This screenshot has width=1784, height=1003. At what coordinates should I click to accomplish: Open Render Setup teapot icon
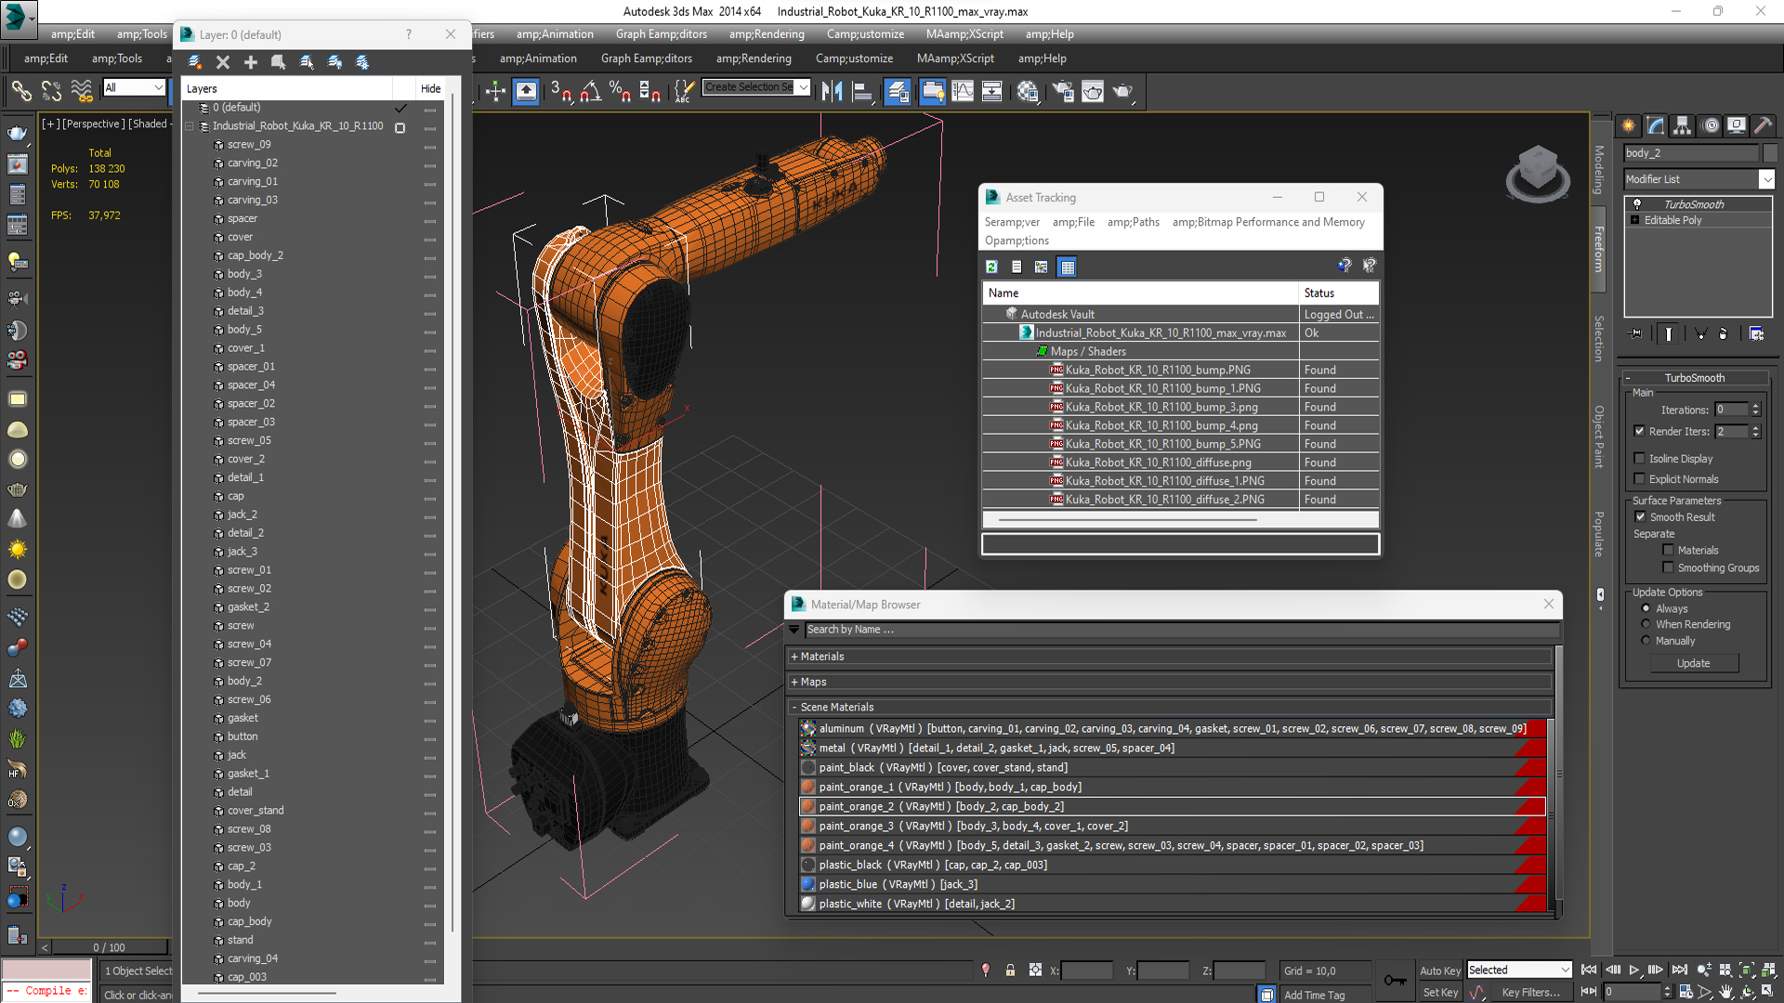coord(1063,91)
